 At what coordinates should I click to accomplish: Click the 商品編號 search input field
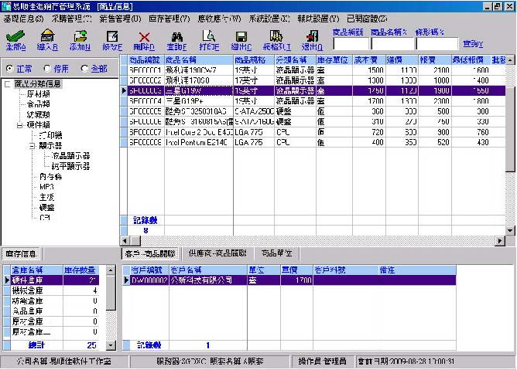pos(351,44)
